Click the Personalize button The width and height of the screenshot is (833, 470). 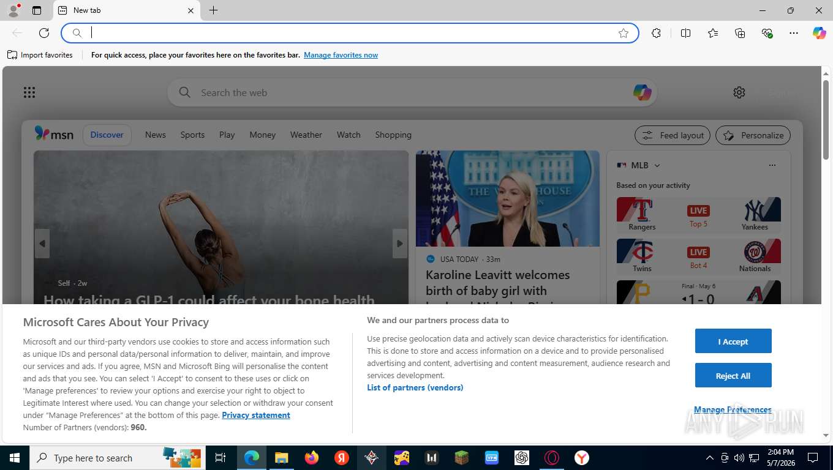pos(753,135)
